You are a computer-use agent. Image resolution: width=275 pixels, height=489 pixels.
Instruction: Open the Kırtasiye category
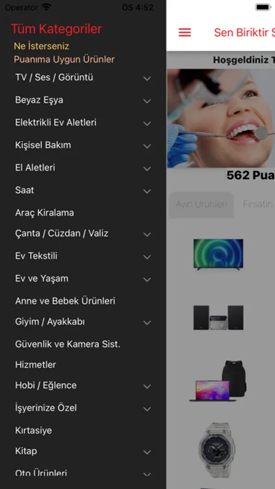coord(33,431)
